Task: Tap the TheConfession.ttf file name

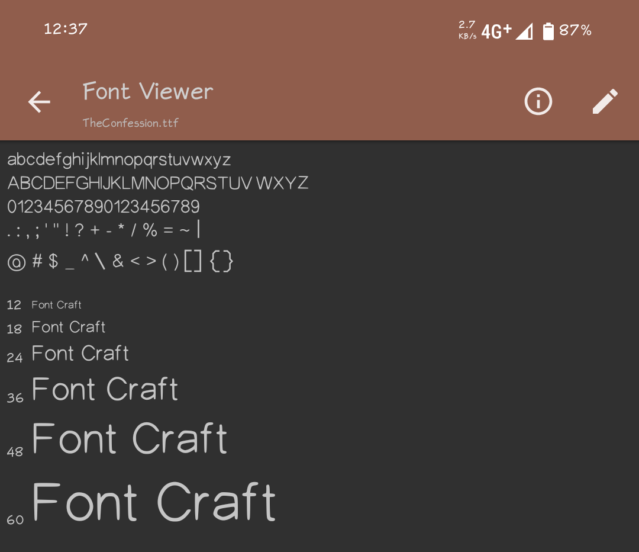Action: pos(130,123)
